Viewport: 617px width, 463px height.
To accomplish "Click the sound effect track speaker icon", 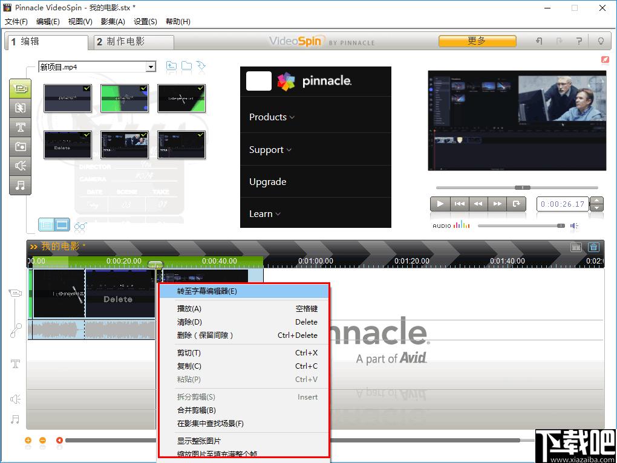I will 15,400.
